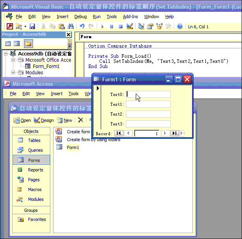Click Project panel toolbar options arrow

coord(70,46)
